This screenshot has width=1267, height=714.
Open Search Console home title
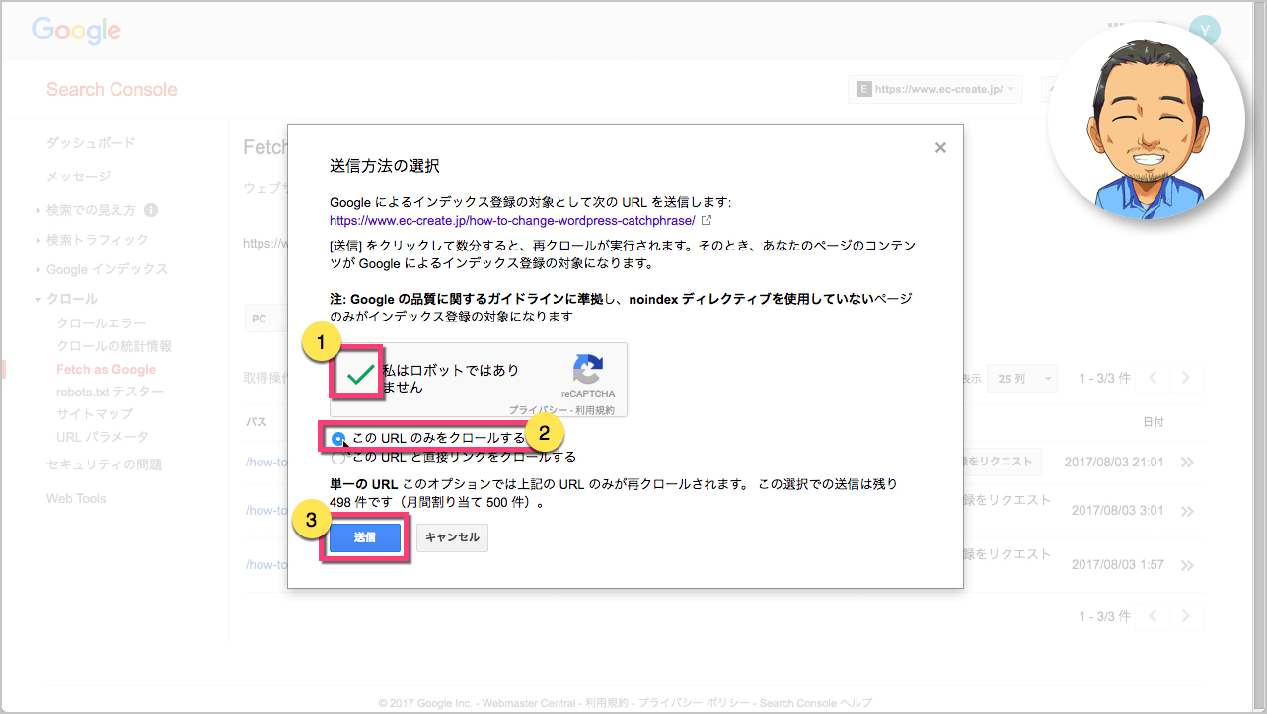click(112, 90)
